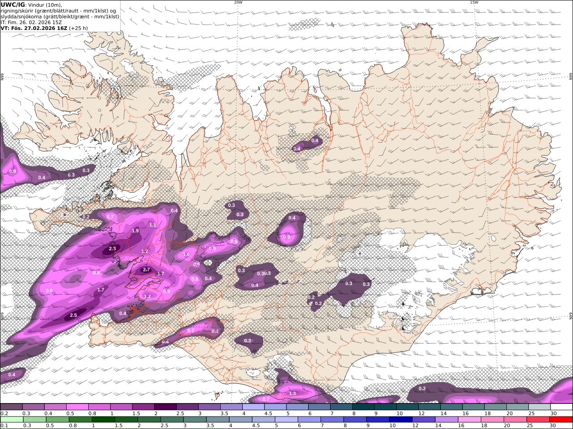Click the 1.3 precipitation value on the map
The image size is (573, 429).
click(292, 394)
